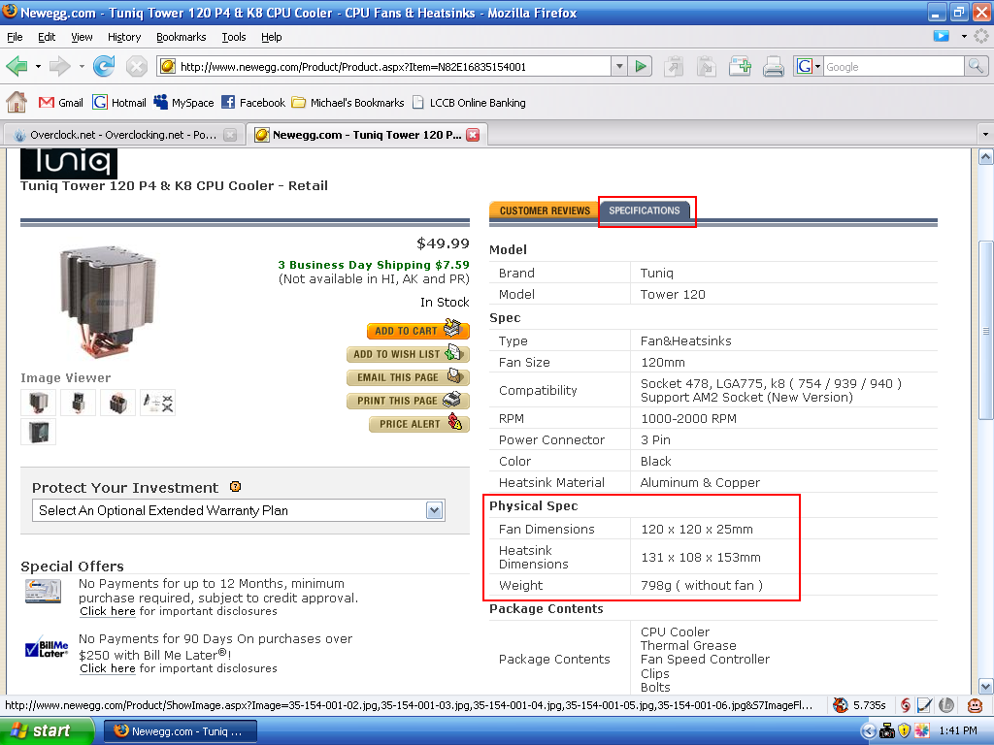The image size is (994, 745).
Task: Reload the current page
Action: 104,66
